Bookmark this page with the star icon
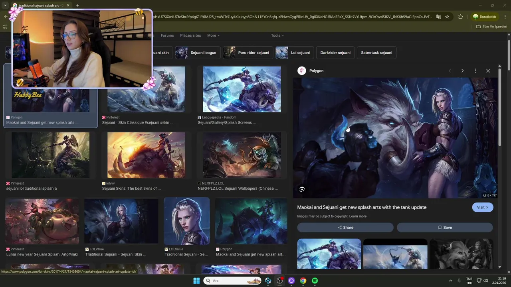The image size is (511, 287). pyautogui.click(x=447, y=17)
